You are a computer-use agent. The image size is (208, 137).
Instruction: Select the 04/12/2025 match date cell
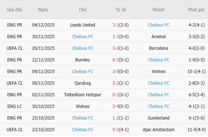click(x=43, y=25)
